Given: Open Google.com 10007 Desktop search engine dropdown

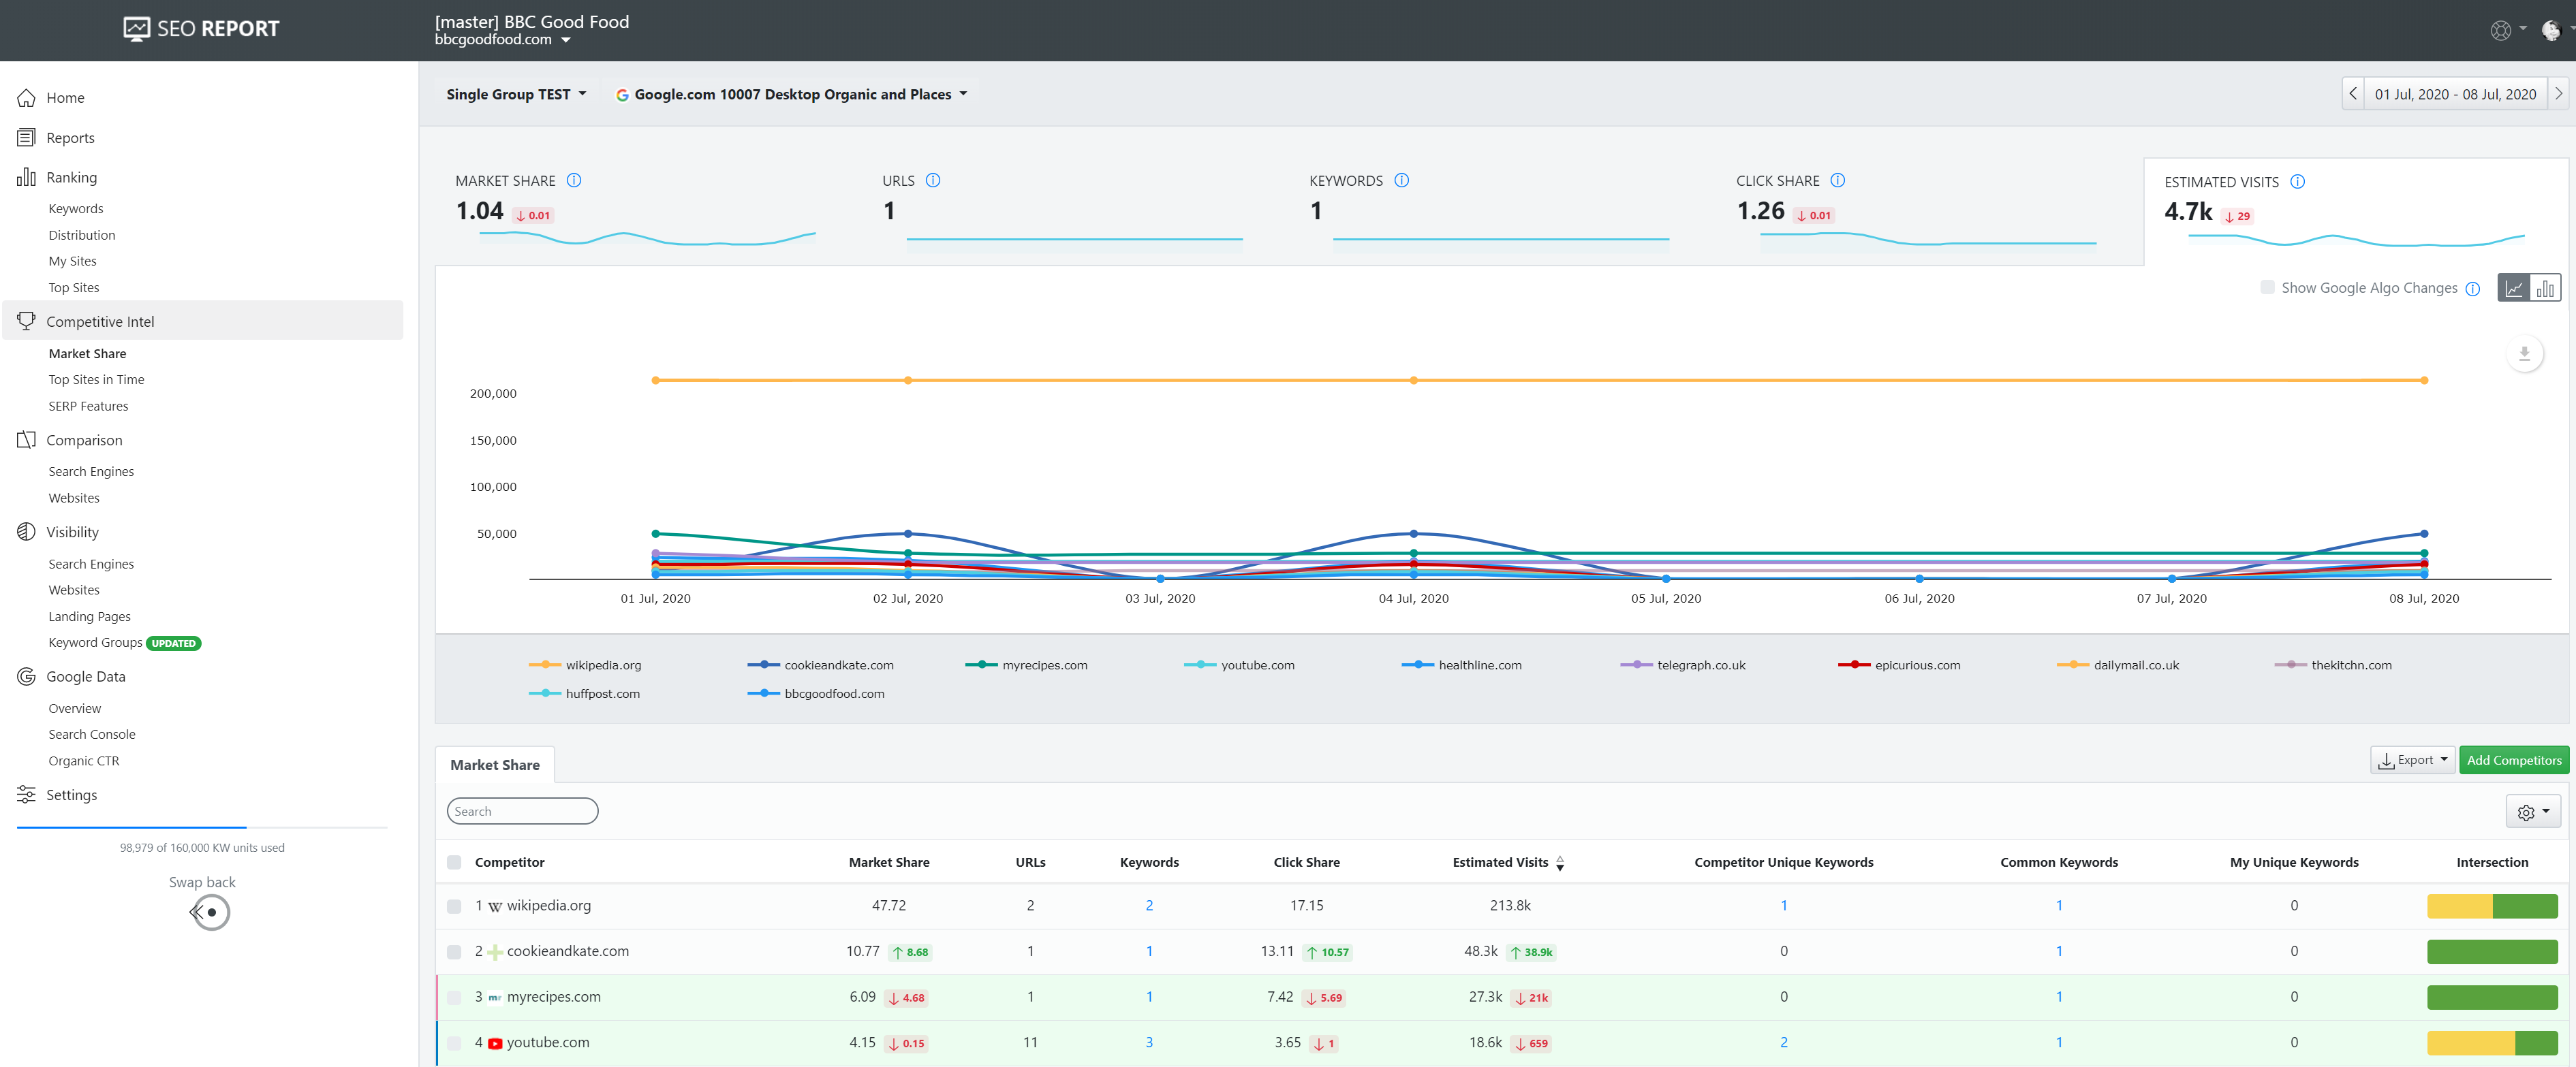Looking at the screenshot, I should coord(791,94).
